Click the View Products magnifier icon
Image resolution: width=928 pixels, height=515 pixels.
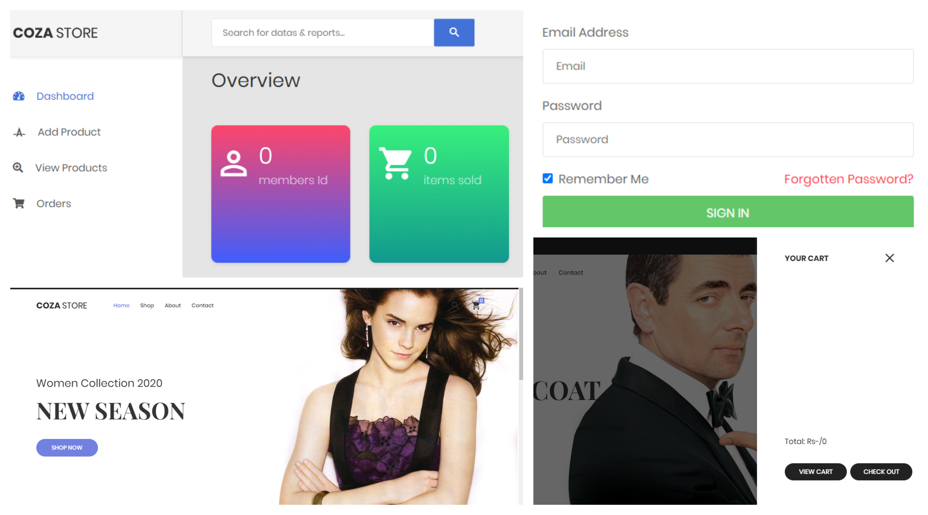coord(18,168)
